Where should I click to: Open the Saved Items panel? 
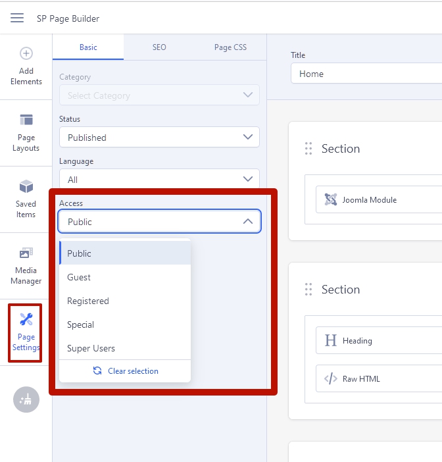tap(26, 199)
